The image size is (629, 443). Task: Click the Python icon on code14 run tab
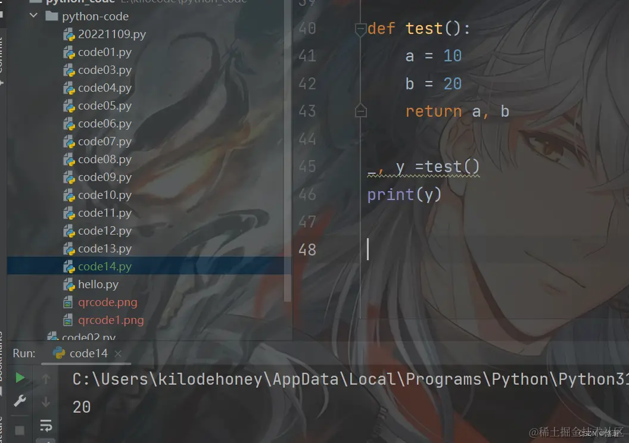(x=59, y=353)
